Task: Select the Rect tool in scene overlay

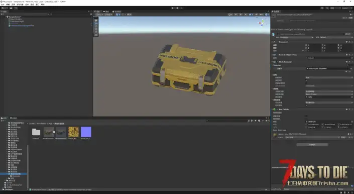Action: (x=96, y=32)
